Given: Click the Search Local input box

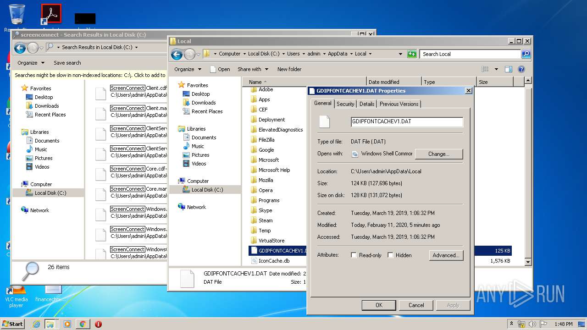Looking at the screenshot, I should (x=470, y=54).
